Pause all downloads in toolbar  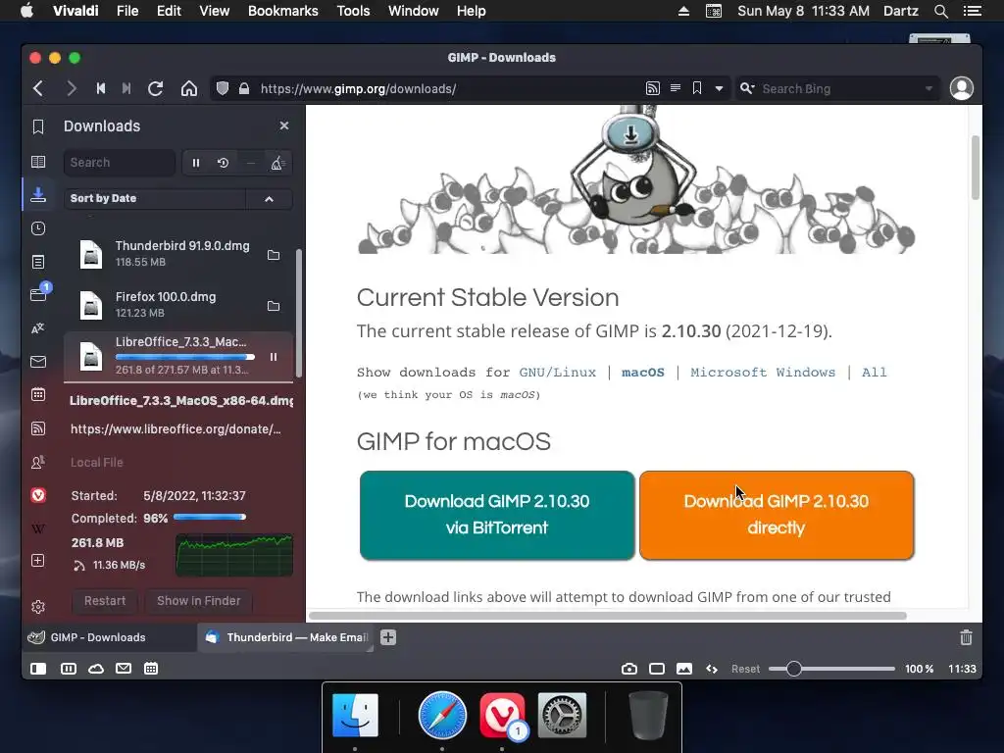(196, 163)
